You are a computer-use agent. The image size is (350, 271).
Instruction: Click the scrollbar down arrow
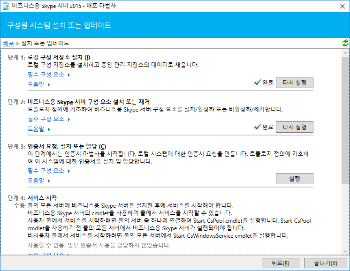click(345, 251)
